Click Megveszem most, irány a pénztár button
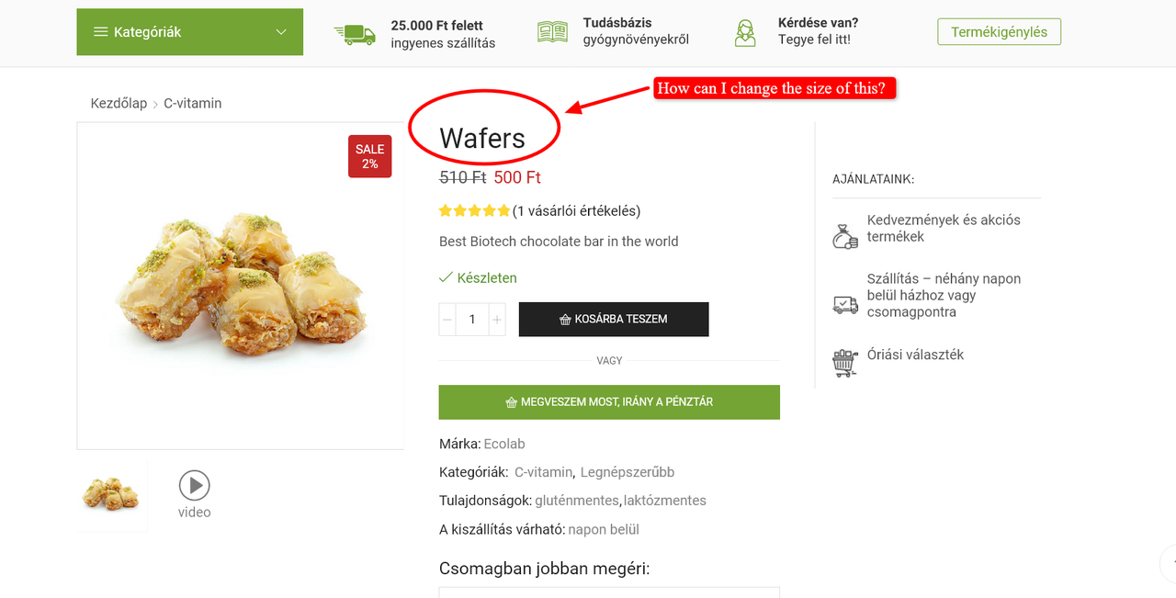The image size is (1176, 598). pos(609,402)
